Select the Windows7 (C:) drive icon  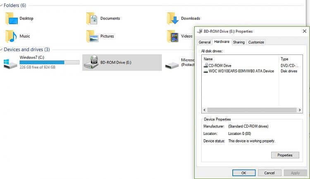10,64
